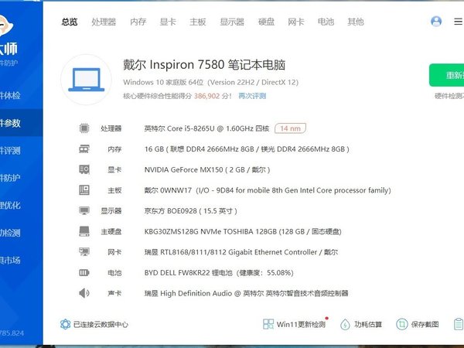Switch to the 内存 tab
The width and height of the screenshot is (464, 348).
[138, 22]
